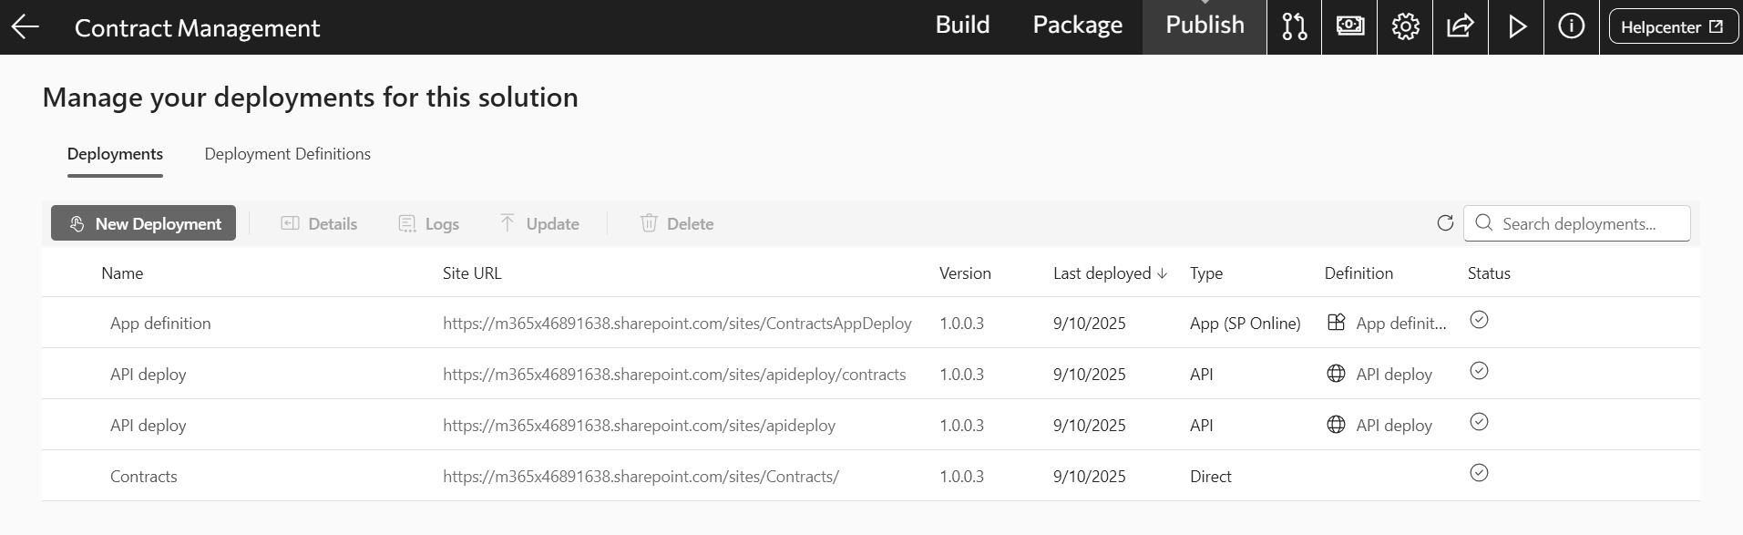This screenshot has width=1743, height=535.
Task: Click the New Deployment button
Action: coord(144,223)
